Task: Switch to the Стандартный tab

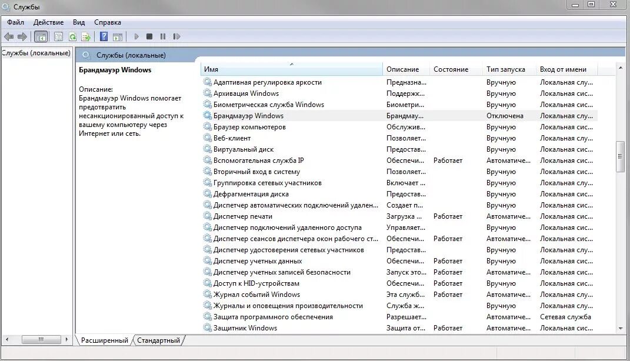Action: click(158, 340)
